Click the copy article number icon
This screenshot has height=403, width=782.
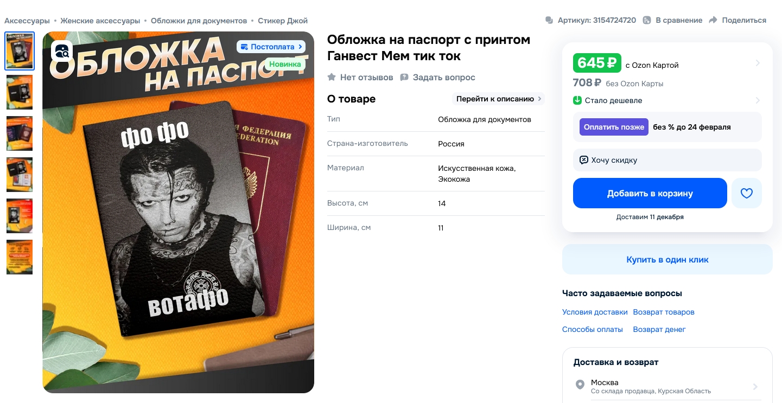549,20
